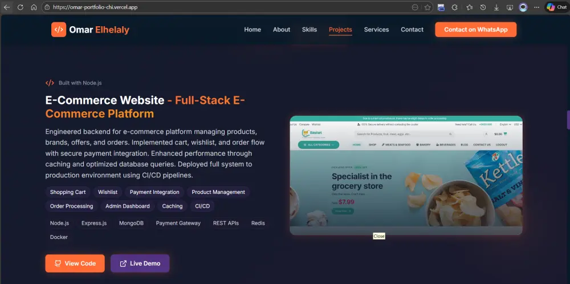Click the GitHub icon in View Code

[x=58, y=263]
